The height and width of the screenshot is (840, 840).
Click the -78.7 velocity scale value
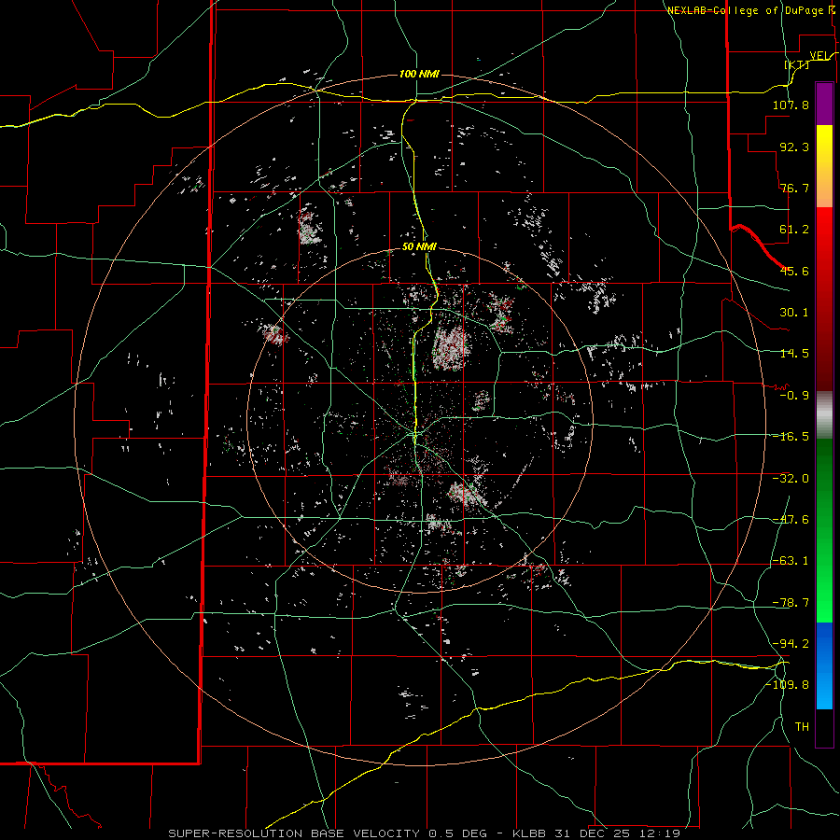(x=791, y=603)
